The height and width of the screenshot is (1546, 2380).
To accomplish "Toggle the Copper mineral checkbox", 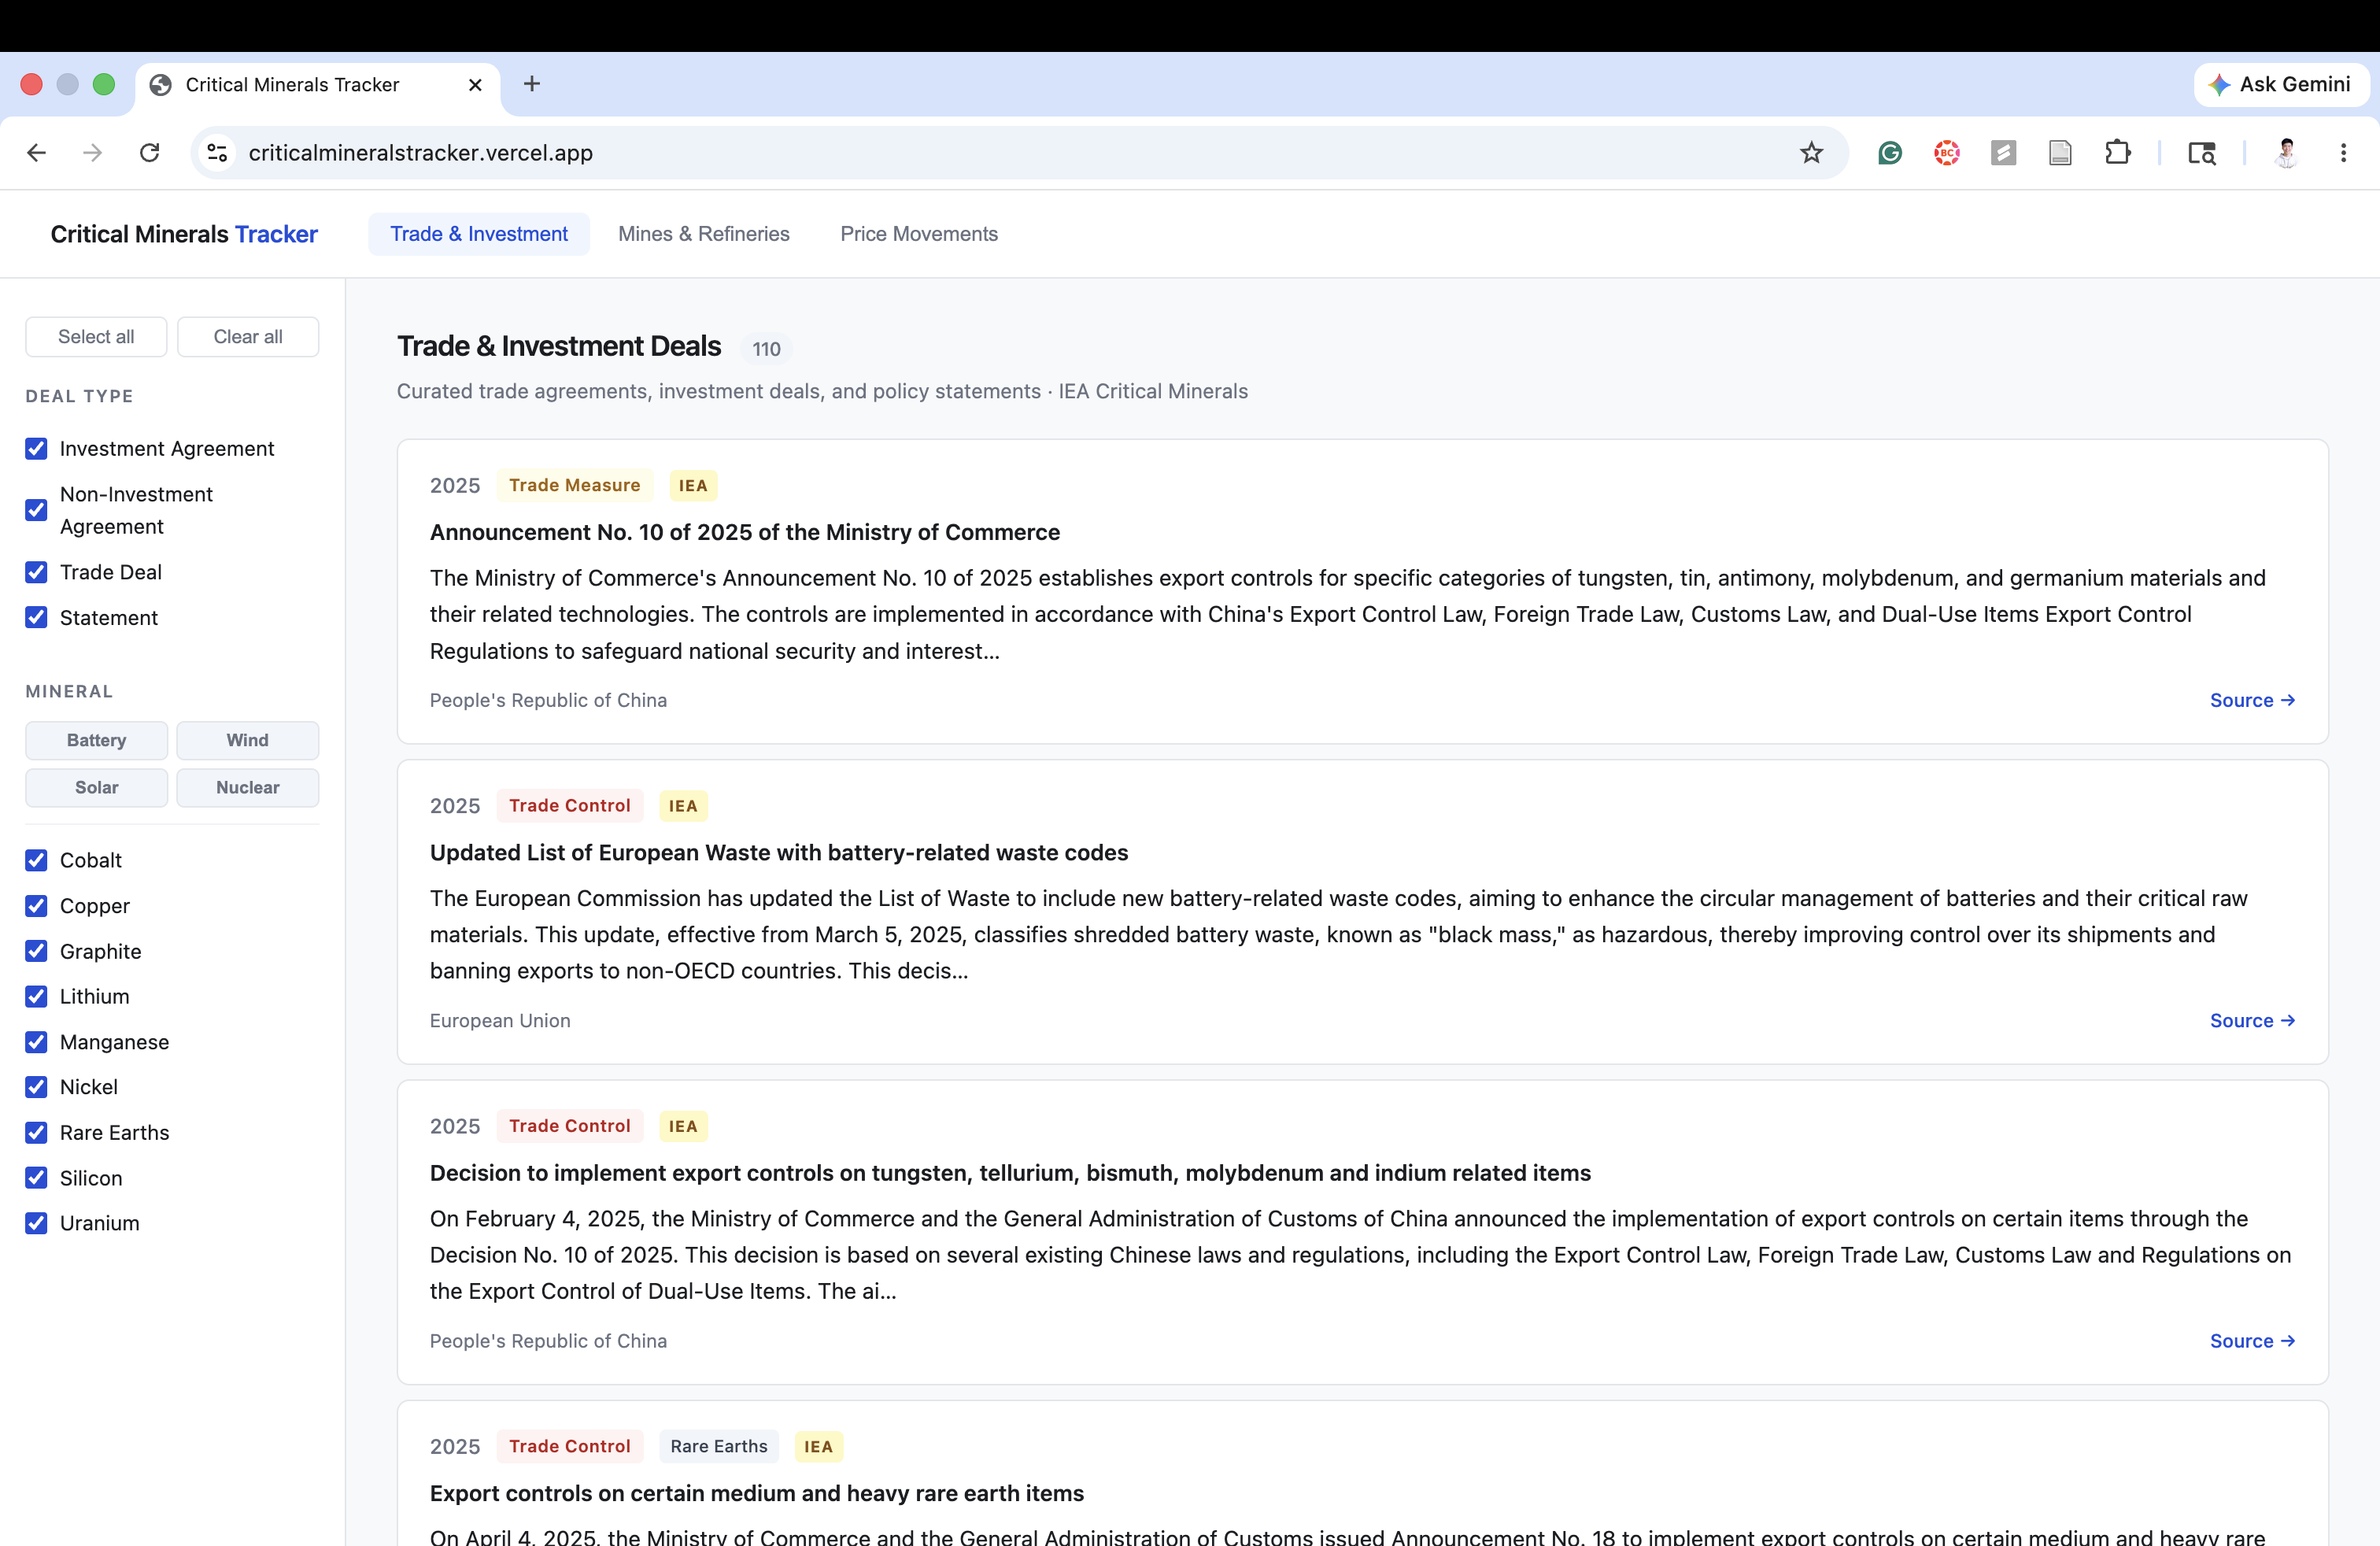I will coord(37,906).
